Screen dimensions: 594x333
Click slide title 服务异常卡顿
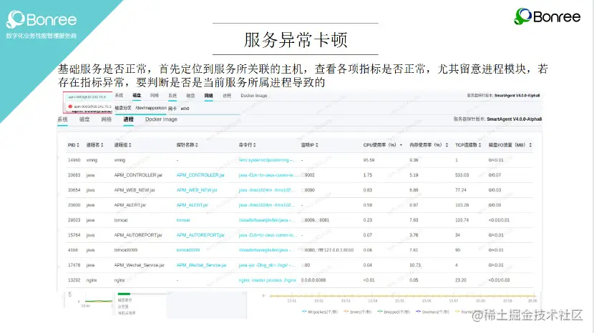coord(296,39)
